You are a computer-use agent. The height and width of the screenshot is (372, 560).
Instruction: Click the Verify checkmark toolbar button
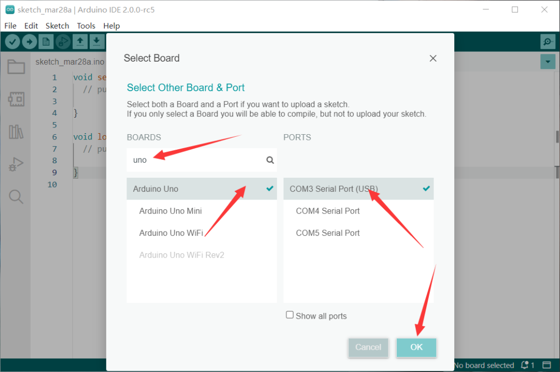[x=12, y=42]
